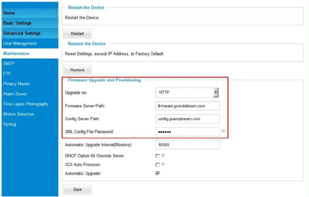The height and width of the screenshot is (197, 309).
Task: Uncheck the Automatic Upgrade checkbox
Action: [158, 173]
